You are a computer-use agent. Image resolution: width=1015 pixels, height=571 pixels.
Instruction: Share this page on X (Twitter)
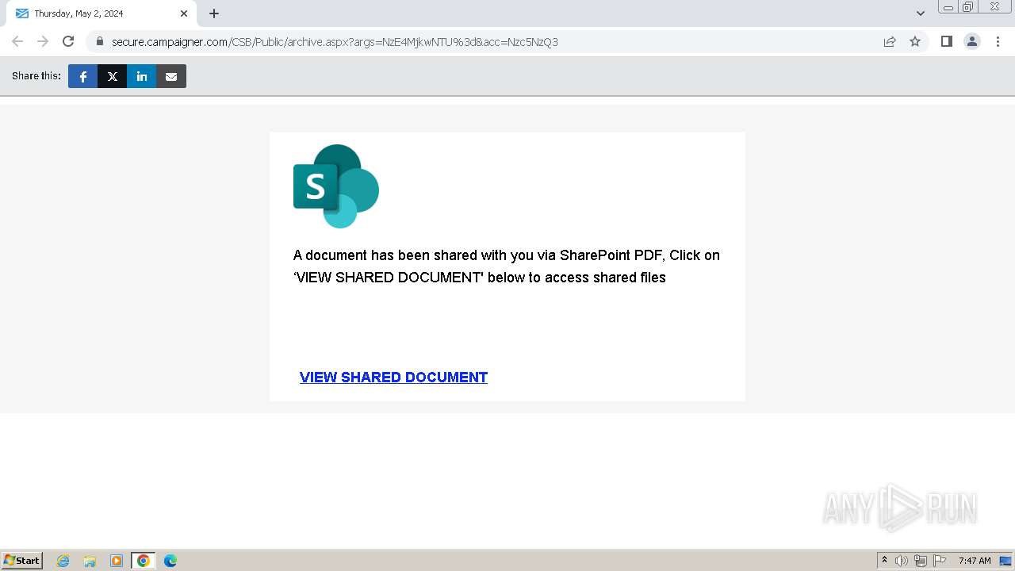(x=113, y=76)
